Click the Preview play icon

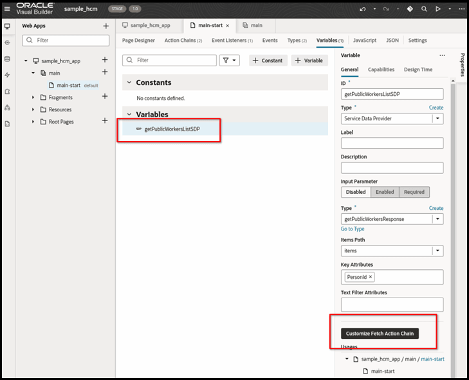438,9
